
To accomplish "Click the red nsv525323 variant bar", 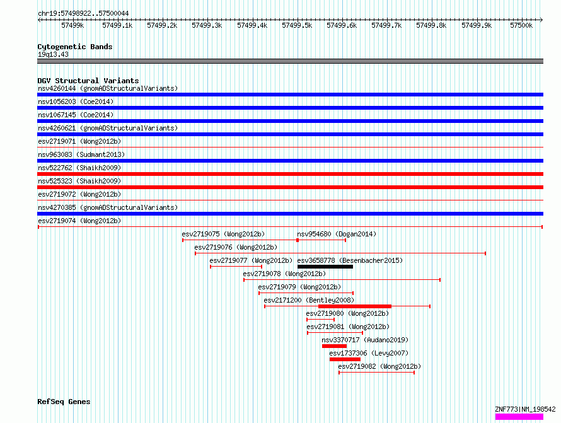I will (x=290, y=187).
